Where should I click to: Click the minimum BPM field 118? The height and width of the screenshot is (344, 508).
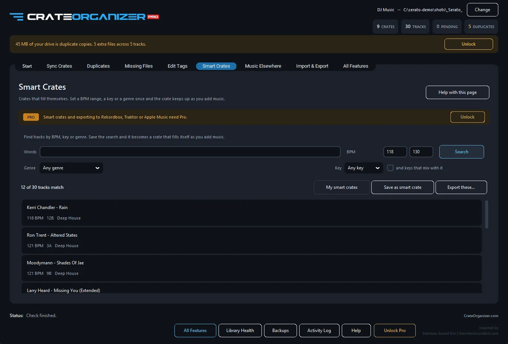[395, 152]
